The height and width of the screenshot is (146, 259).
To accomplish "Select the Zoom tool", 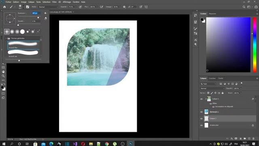I will pyautogui.click(x=3, y=76).
